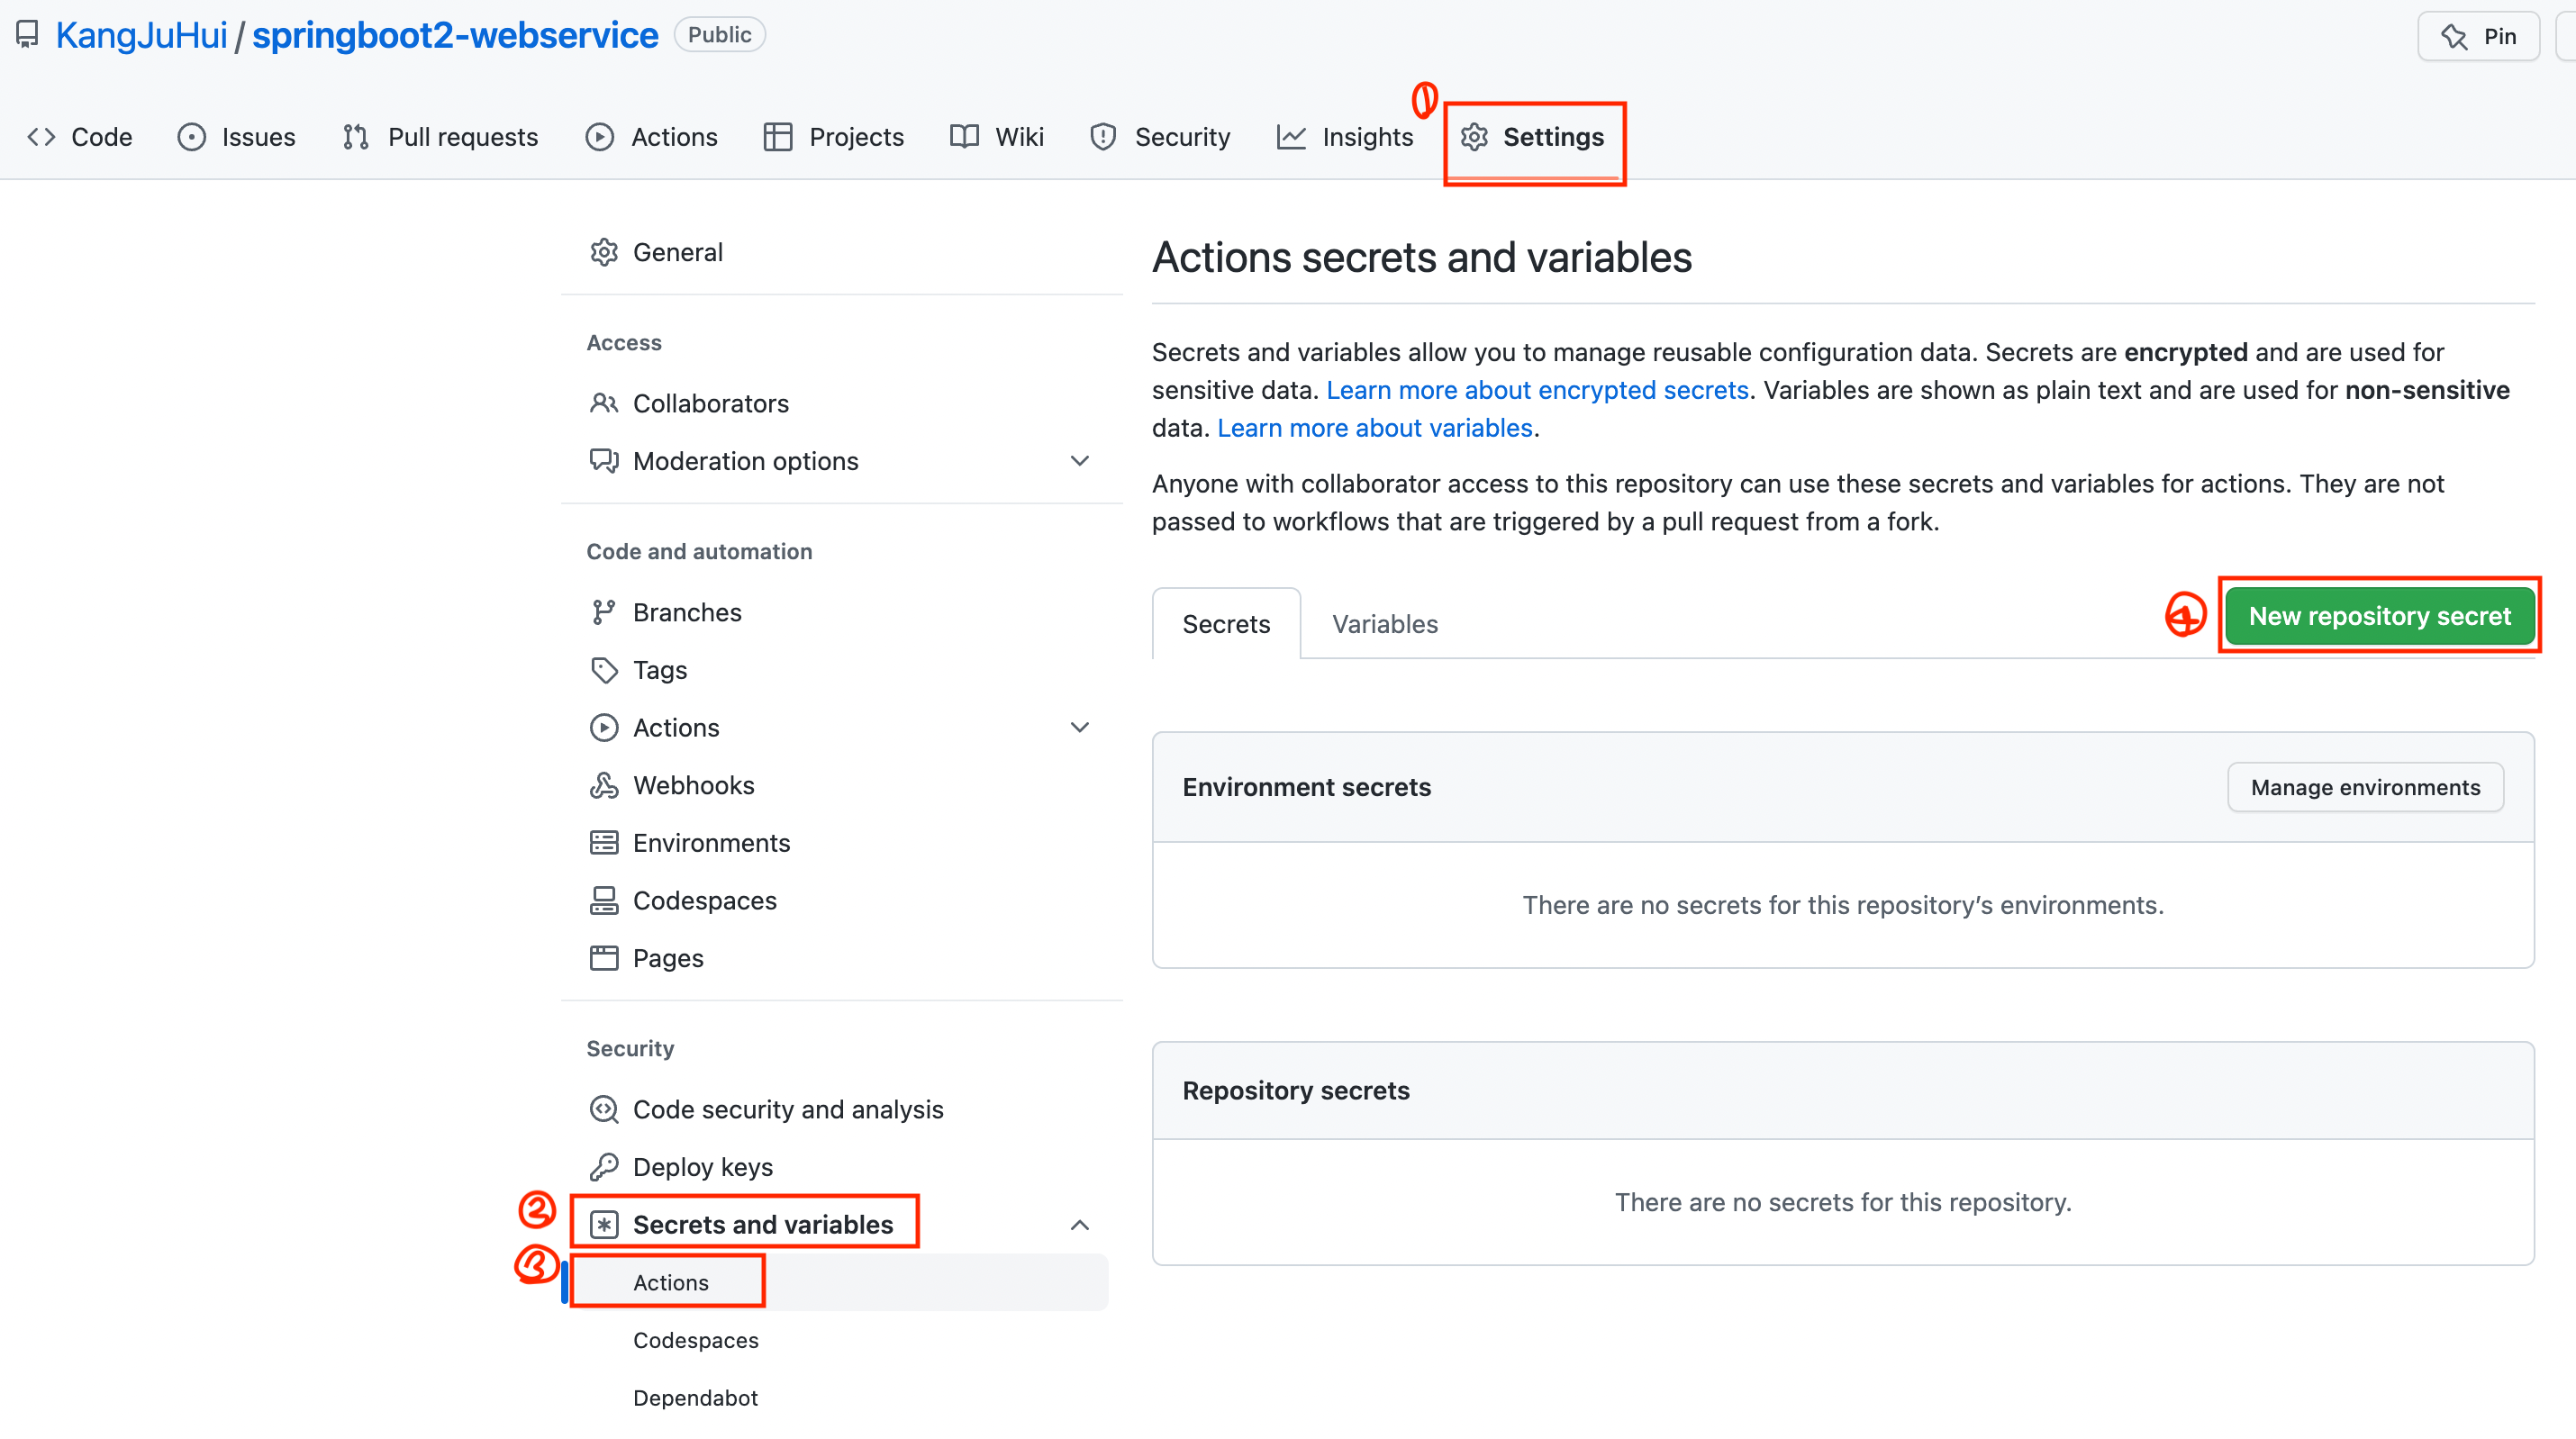Open the KangJuHui owner link
This screenshot has width=2576, height=1439.
tap(141, 35)
